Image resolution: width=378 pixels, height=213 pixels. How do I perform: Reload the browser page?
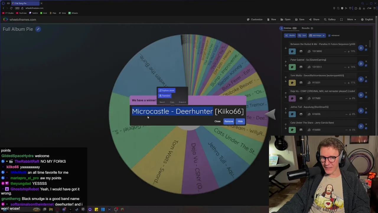tap(11, 8)
